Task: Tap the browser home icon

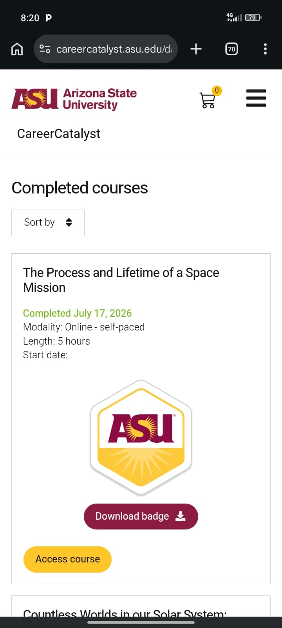Action: (x=17, y=49)
